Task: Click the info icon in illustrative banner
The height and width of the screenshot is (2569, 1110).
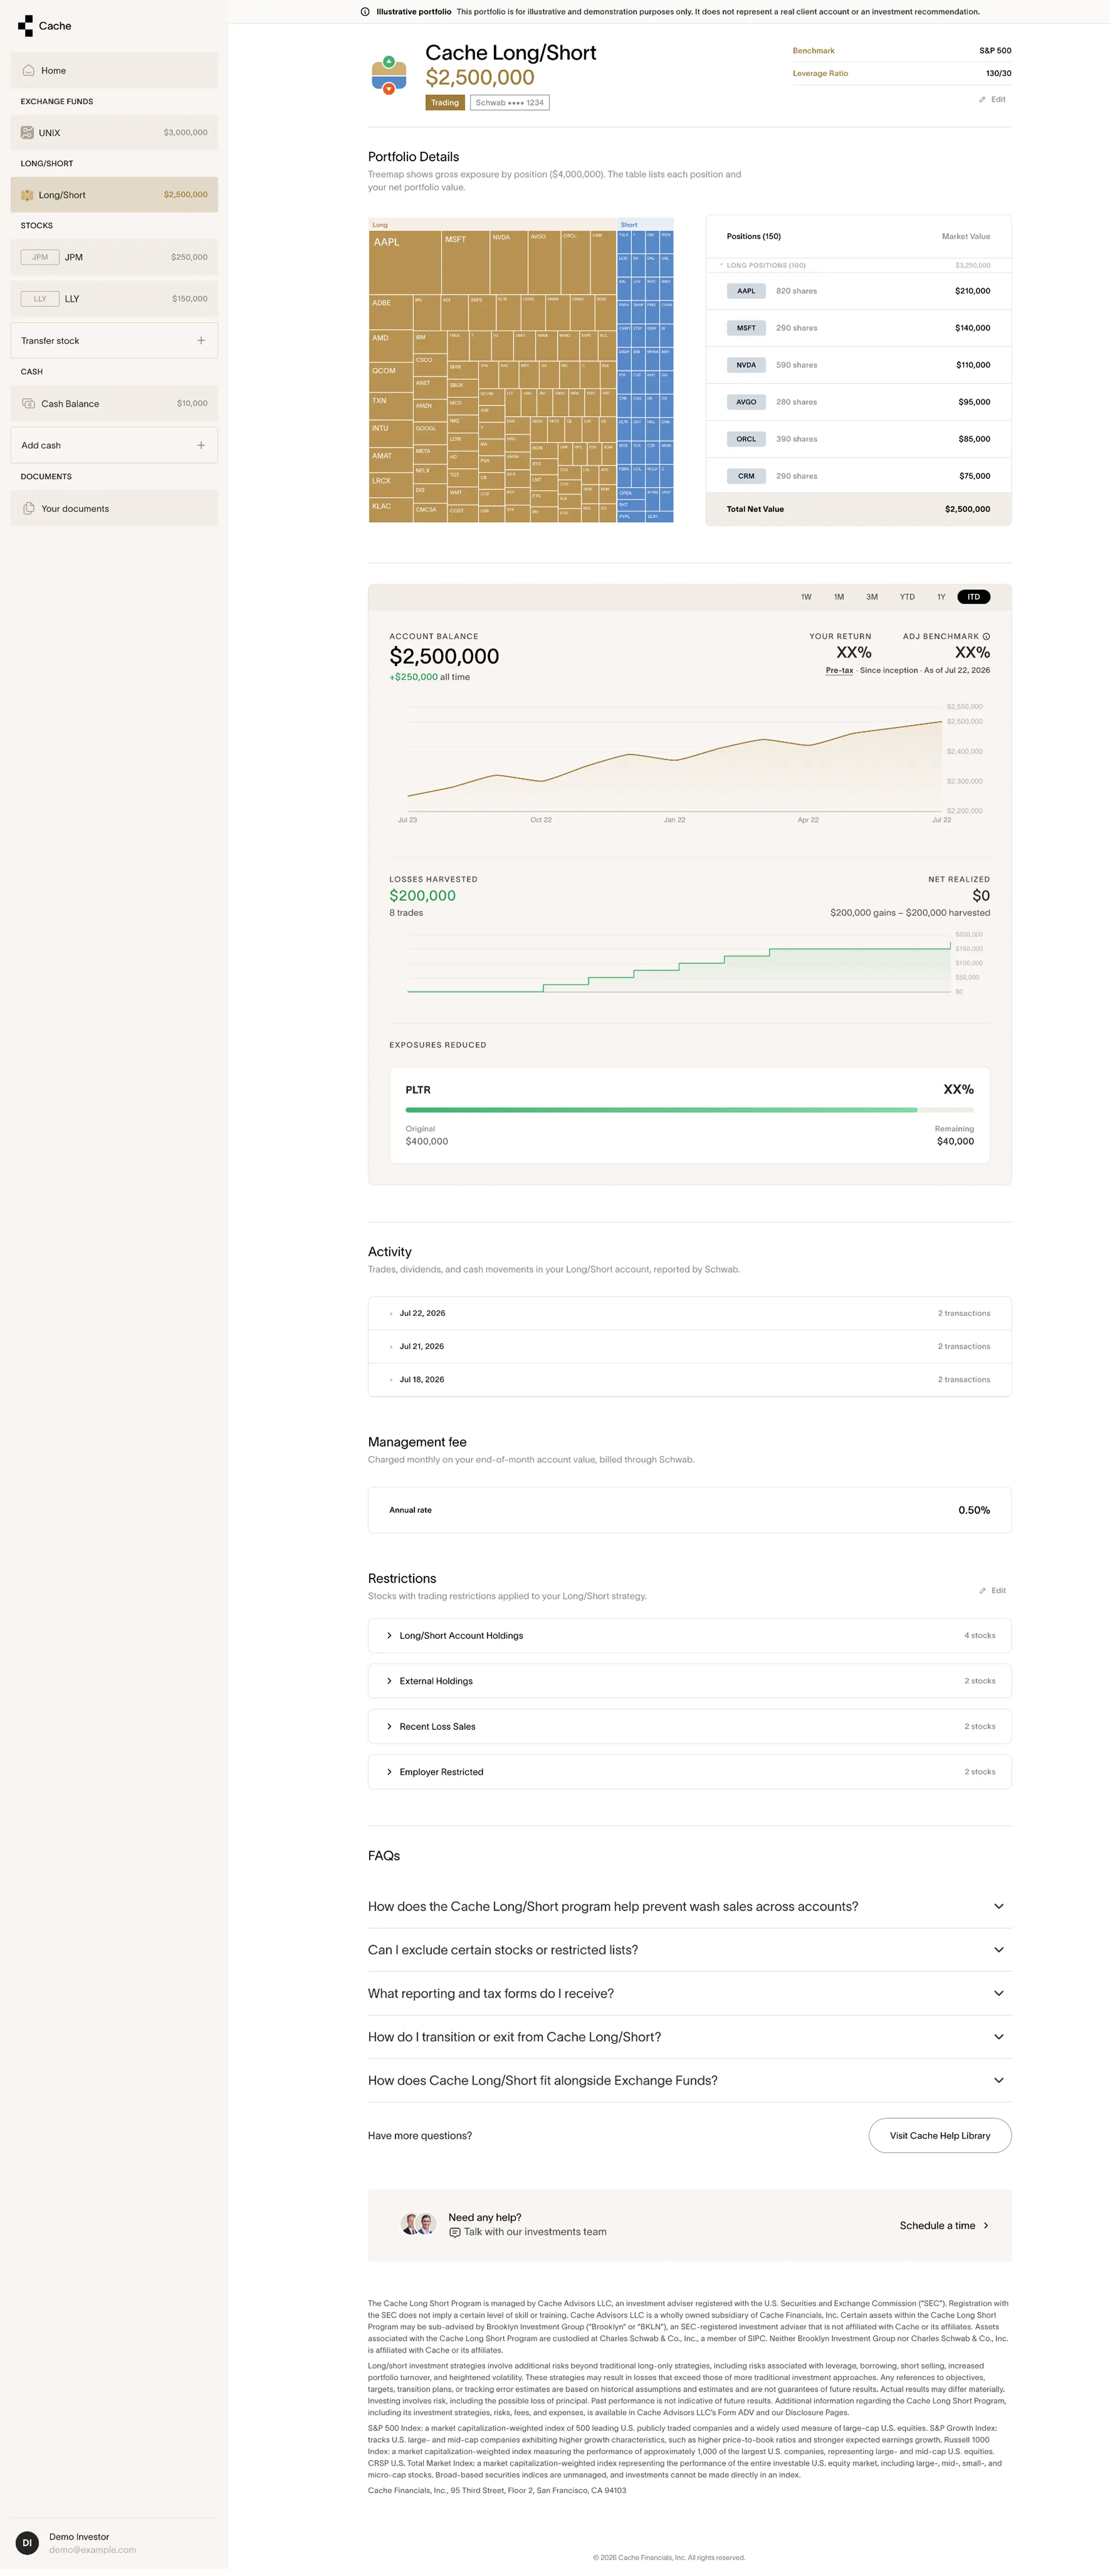Action: tap(365, 12)
